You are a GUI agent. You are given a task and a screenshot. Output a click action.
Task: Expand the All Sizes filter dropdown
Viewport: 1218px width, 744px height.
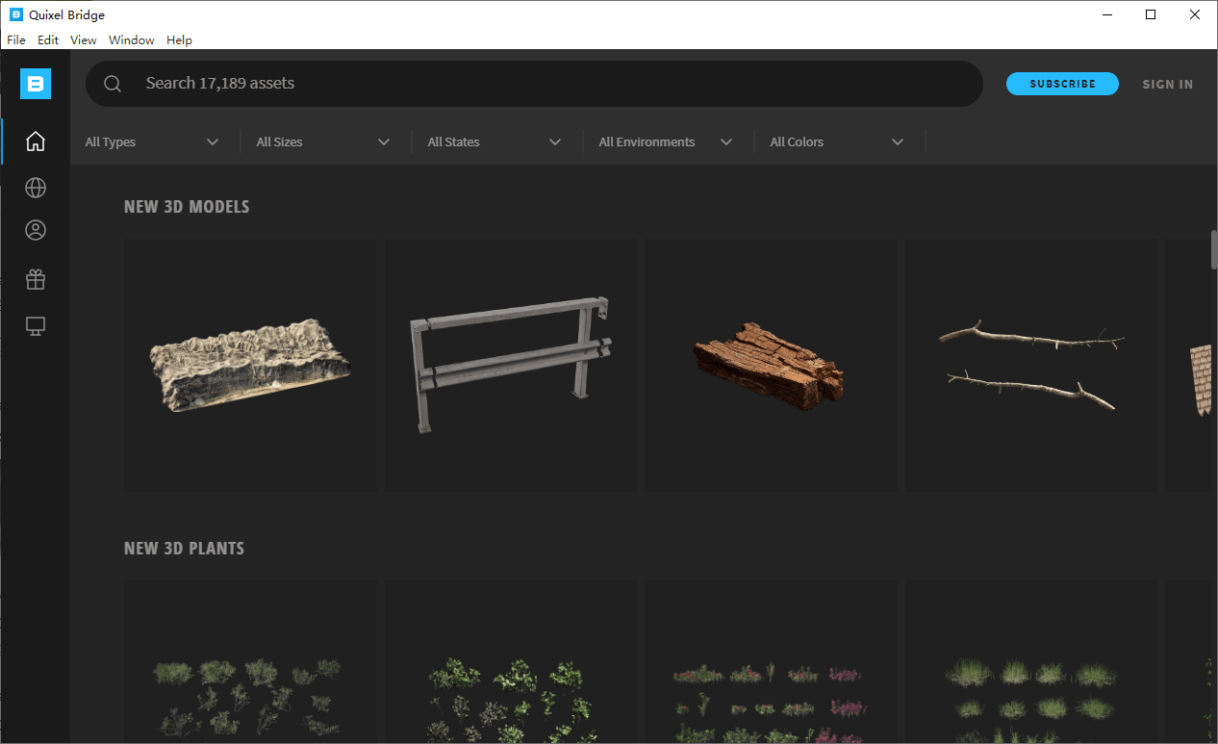tap(323, 141)
